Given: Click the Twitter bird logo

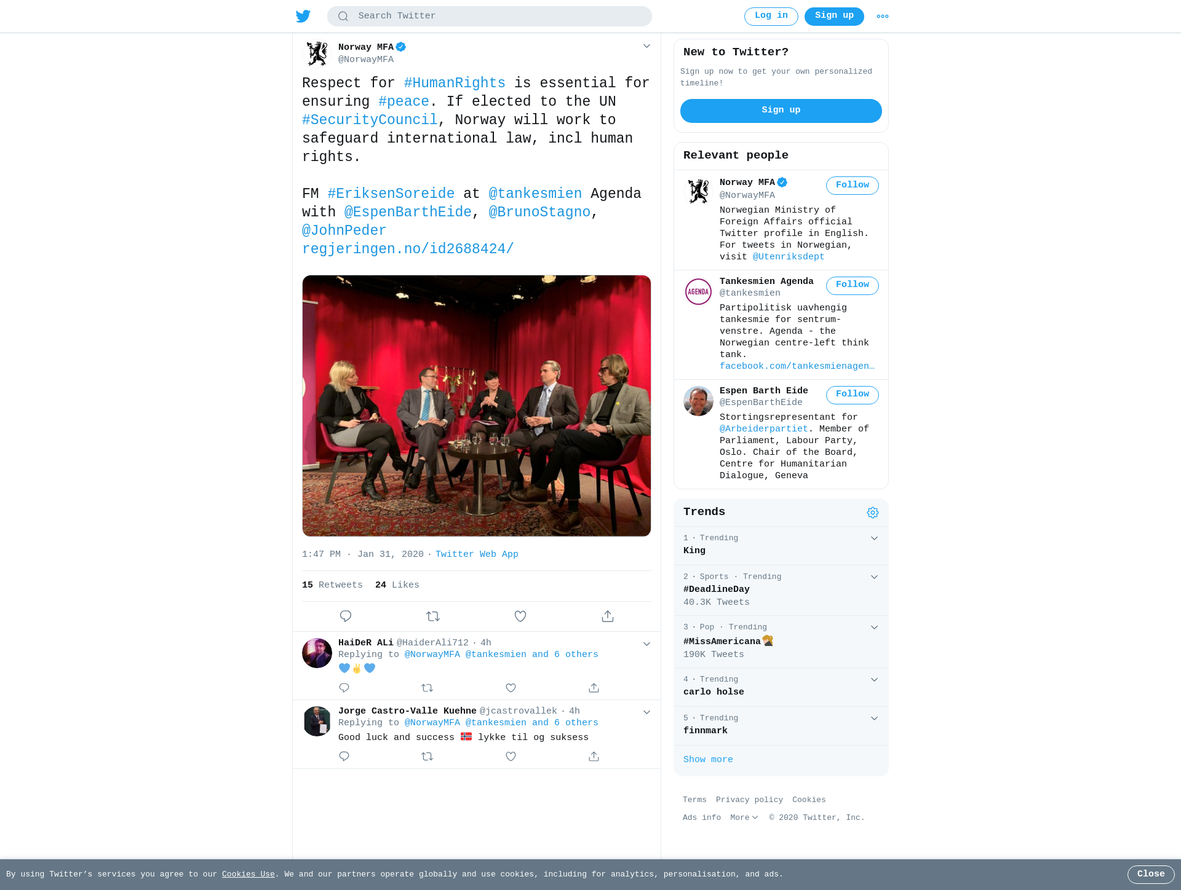Looking at the screenshot, I should [x=303, y=16].
